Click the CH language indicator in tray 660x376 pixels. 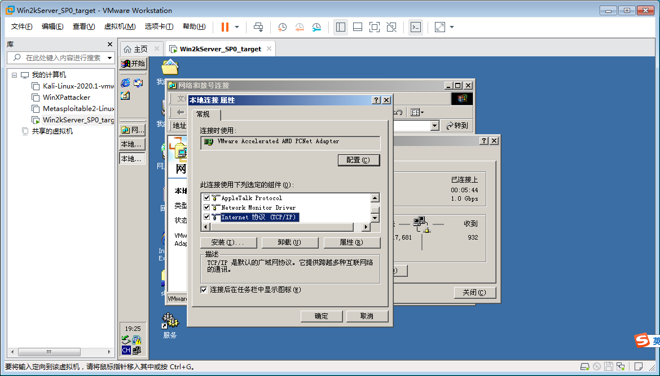[126, 350]
